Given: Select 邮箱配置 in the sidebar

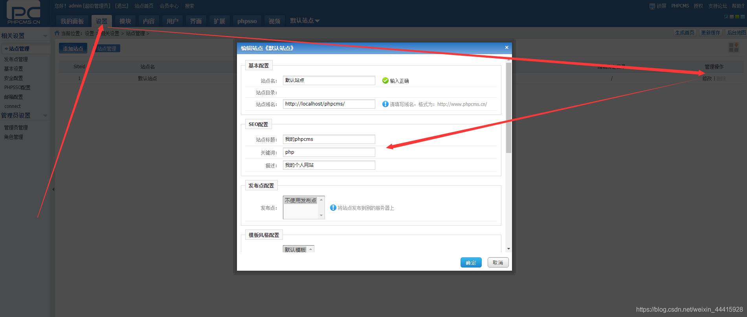Looking at the screenshot, I should click(13, 97).
